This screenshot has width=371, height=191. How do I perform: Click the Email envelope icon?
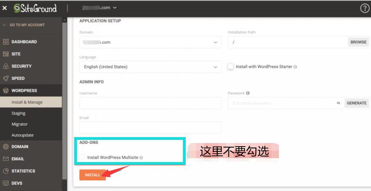[x=6, y=159]
